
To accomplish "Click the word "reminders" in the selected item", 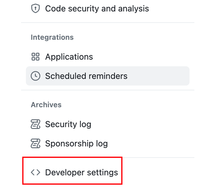I will tap(108, 76).
